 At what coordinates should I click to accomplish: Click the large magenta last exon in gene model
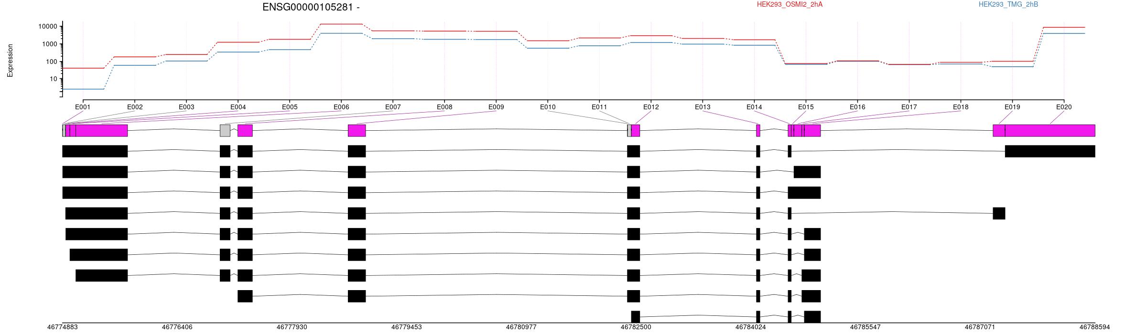tap(1050, 131)
